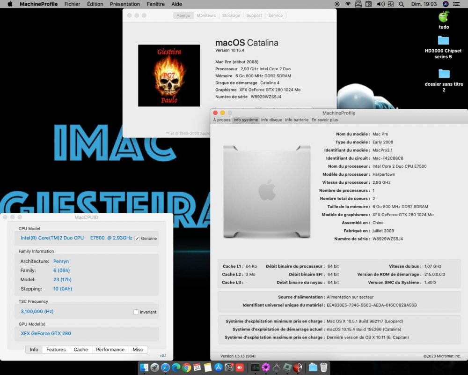Image resolution: width=468 pixels, height=375 pixels.
Task: Select Info tab in MacCPUID
Action: point(34,349)
